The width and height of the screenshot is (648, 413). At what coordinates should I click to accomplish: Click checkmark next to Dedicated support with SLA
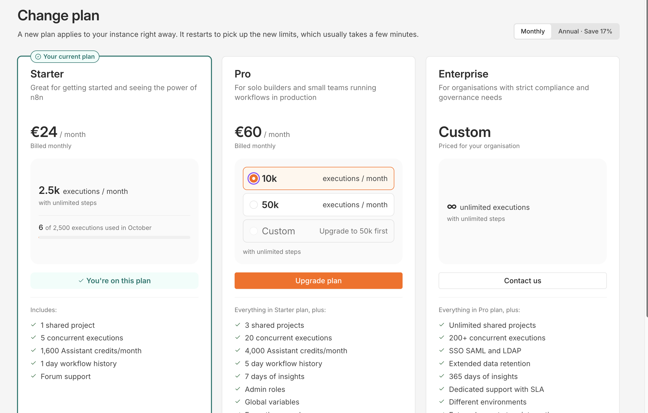pos(442,389)
